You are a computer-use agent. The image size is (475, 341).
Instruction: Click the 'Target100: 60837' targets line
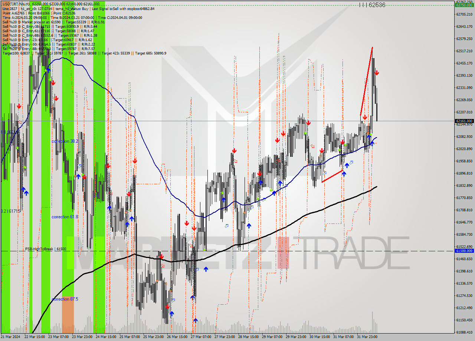[x=84, y=53]
